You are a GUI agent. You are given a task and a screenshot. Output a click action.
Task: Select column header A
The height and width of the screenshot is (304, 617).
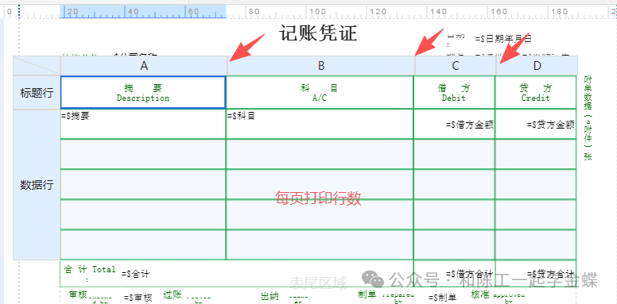(x=144, y=66)
